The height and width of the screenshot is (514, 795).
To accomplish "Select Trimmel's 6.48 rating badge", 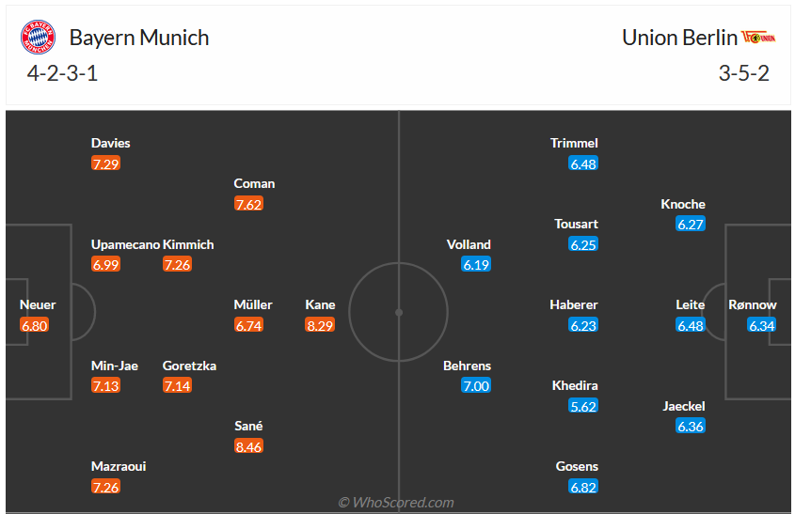I will click(x=583, y=164).
